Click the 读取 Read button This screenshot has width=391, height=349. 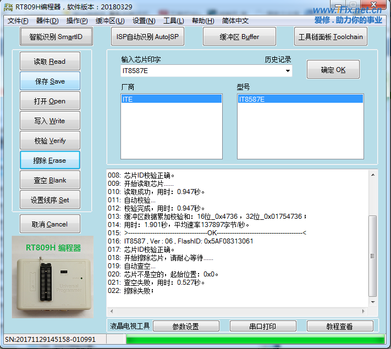click(50, 61)
